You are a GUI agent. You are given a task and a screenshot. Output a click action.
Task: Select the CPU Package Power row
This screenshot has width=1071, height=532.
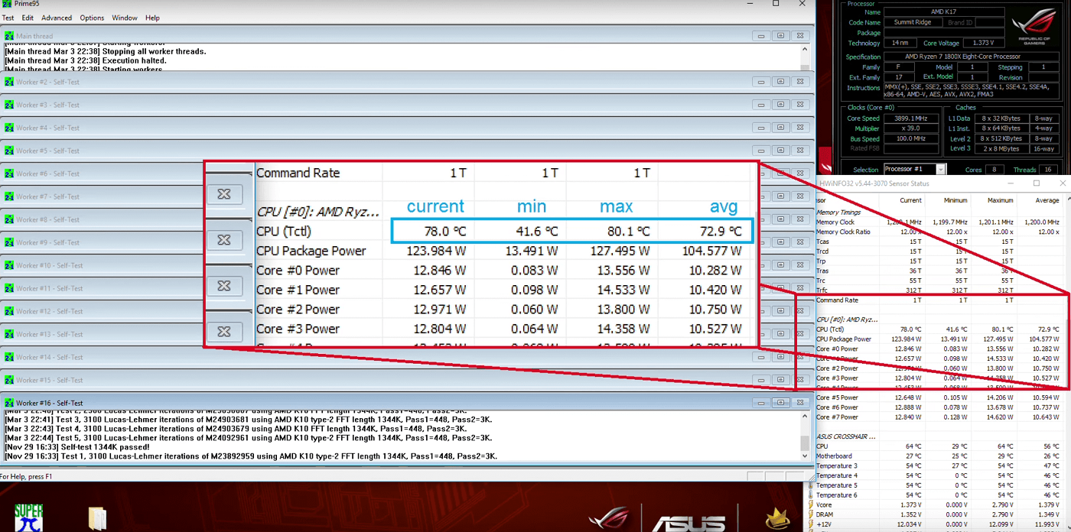click(939, 339)
